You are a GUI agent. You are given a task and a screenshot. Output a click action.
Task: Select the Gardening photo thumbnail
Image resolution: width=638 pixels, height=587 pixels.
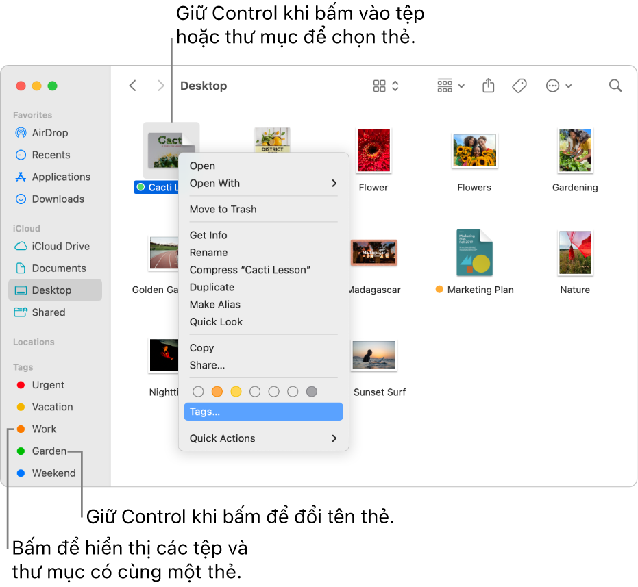575,150
